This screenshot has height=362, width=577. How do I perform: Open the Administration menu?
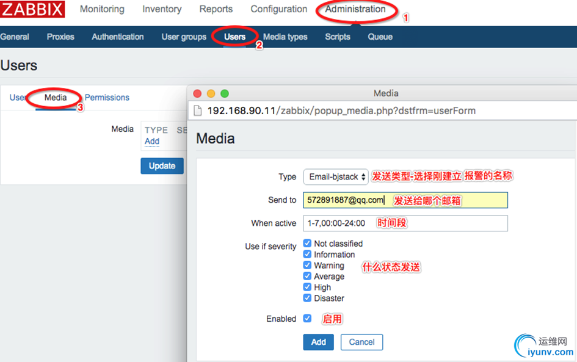click(x=355, y=9)
